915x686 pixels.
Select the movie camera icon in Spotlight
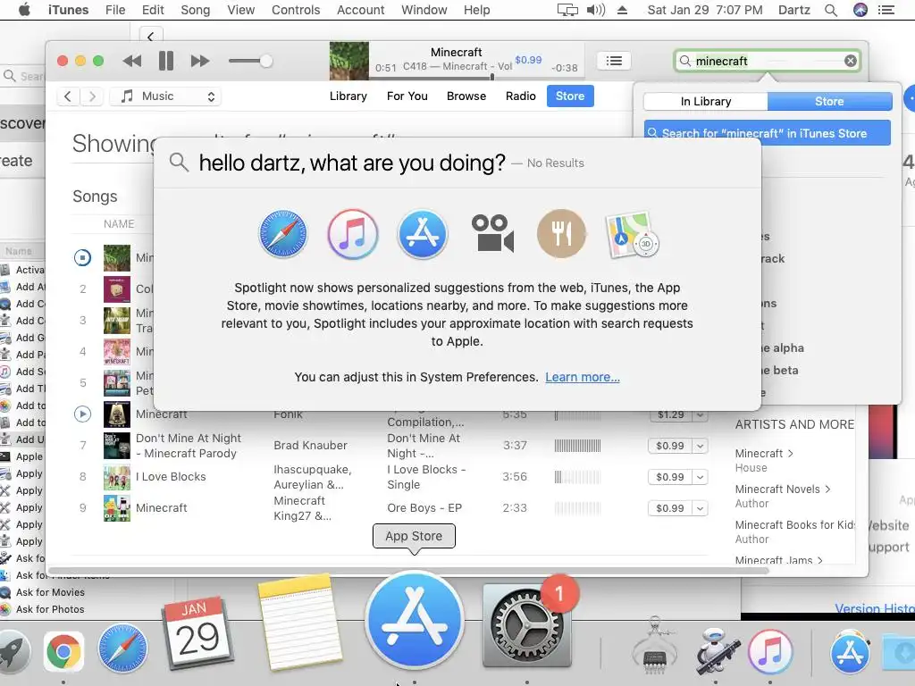pyautogui.click(x=492, y=233)
